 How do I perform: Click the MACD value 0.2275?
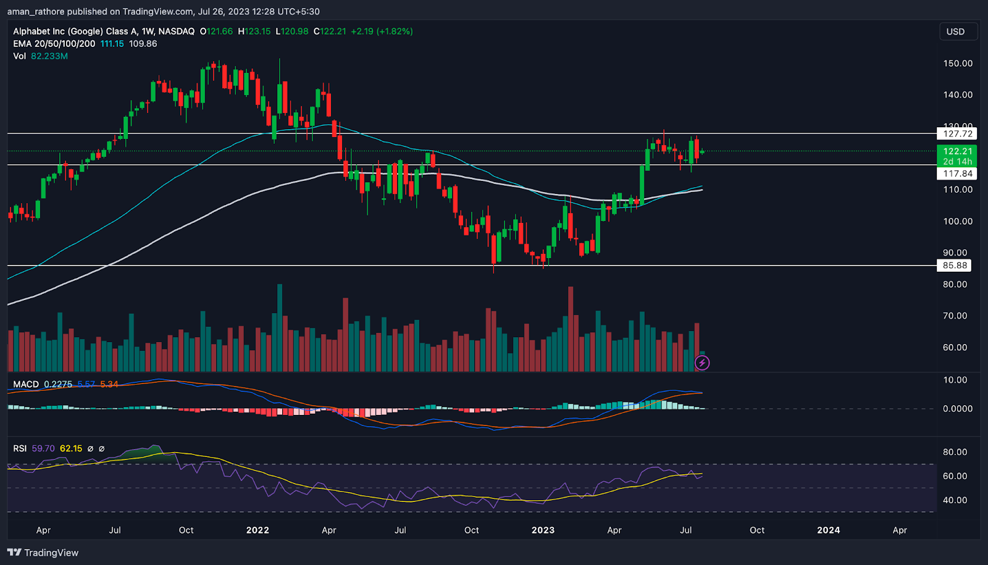[58, 384]
